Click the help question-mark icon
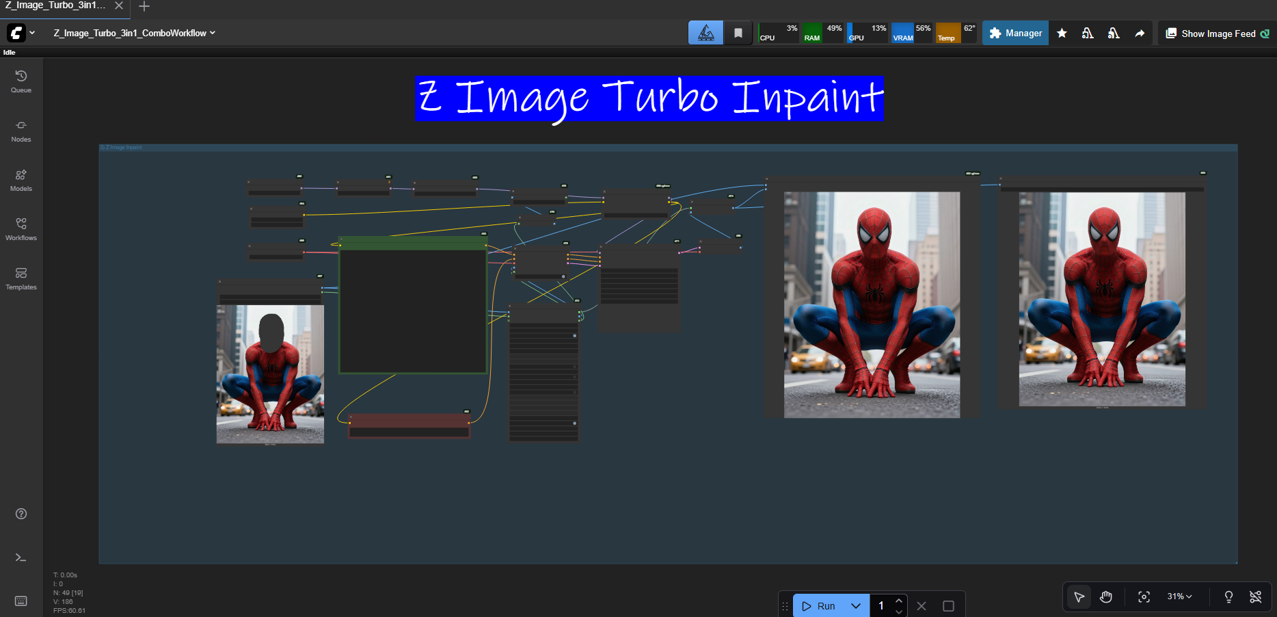Image resolution: width=1277 pixels, height=617 pixels. pyautogui.click(x=21, y=514)
